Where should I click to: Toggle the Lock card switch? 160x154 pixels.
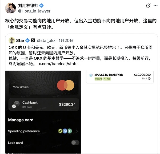(x=75, y=143)
